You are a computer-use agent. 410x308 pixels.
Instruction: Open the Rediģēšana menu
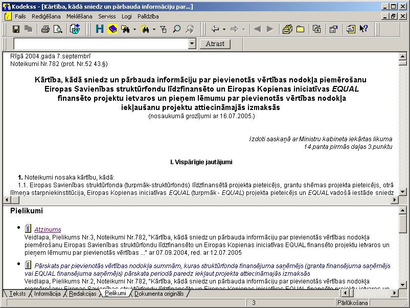[46, 16]
